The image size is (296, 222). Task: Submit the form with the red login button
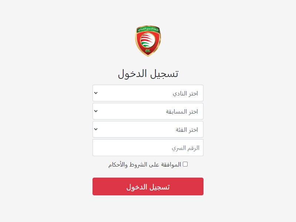(148, 186)
